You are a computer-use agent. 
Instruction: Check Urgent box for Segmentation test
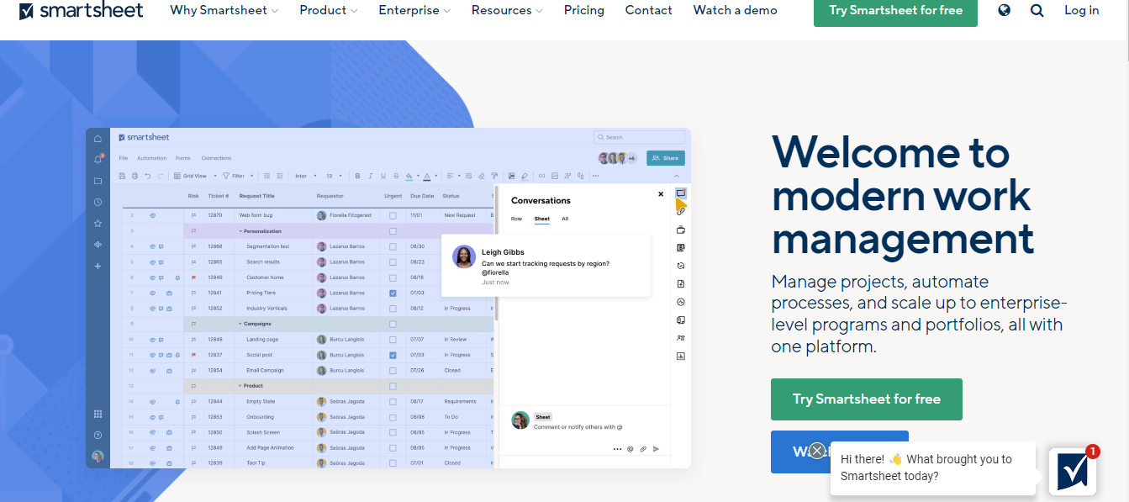(x=393, y=246)
